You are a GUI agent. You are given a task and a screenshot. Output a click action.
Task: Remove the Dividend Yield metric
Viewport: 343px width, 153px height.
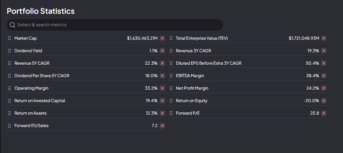pos(162,51)
